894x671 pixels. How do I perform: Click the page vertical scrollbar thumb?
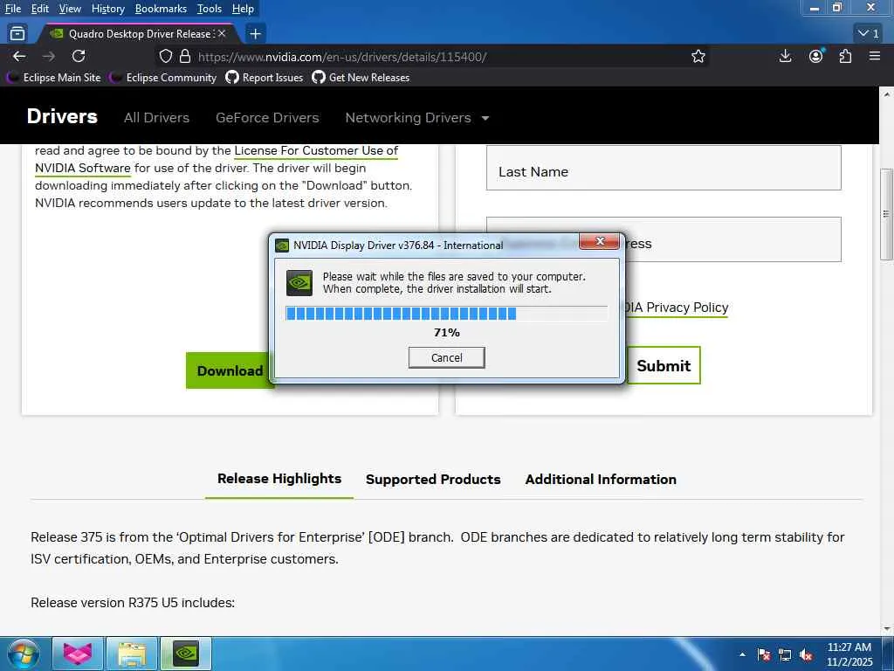point(886,214)
